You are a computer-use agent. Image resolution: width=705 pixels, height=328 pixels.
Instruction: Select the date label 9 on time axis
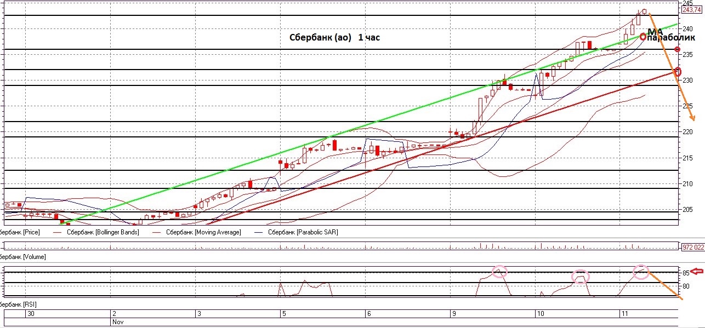[454, 314]
